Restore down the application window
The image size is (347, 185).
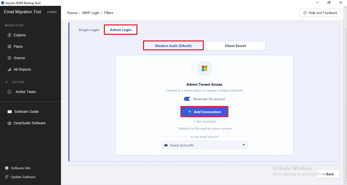point(329,3)
